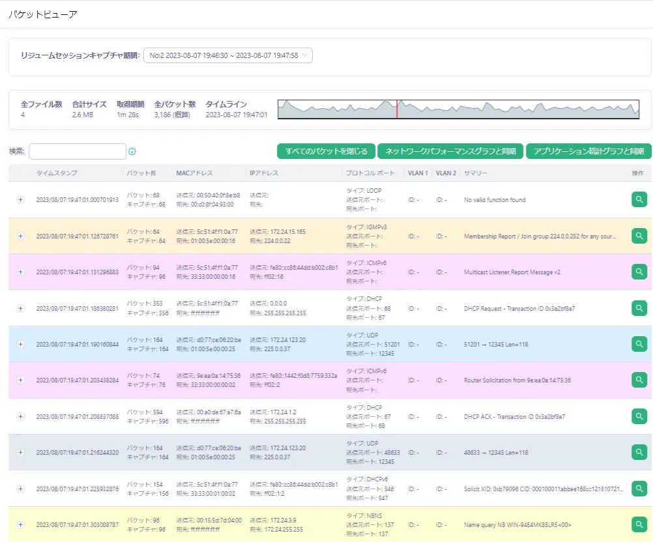Image resolution: width=653 pixels, height=542 pixels.
Task: Click the 操作 column header
Action: click(x=637, y=173)
